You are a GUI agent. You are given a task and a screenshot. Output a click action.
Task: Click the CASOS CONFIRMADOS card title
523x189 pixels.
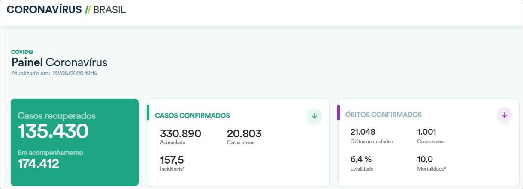click(x=192, y=115)
